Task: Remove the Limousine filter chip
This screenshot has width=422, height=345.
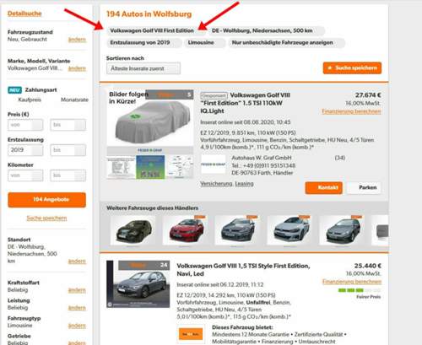Action: click(205, 43)
